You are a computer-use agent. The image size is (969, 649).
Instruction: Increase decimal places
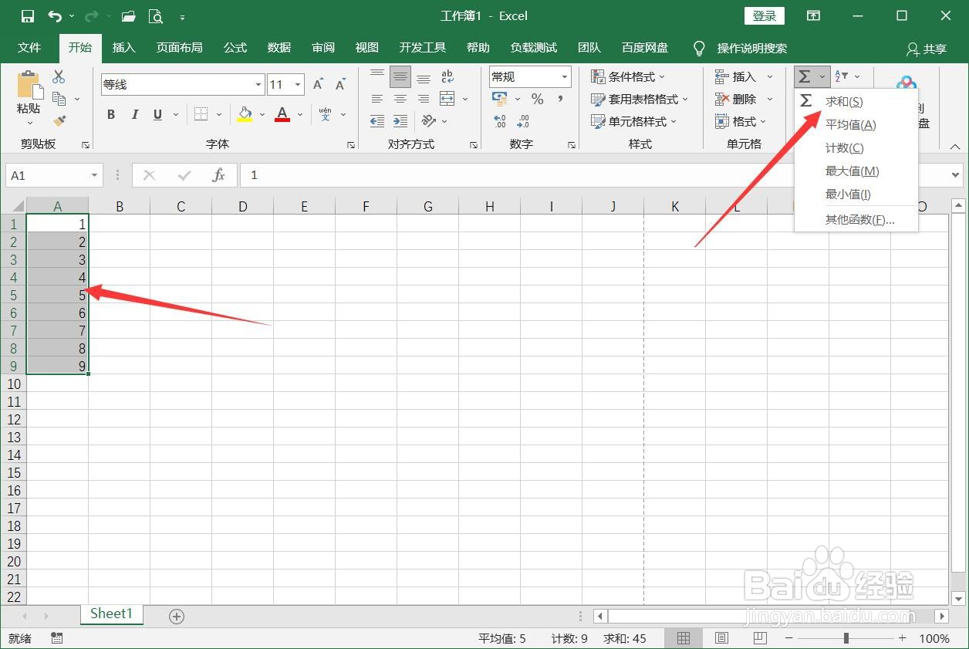[500, 121]
